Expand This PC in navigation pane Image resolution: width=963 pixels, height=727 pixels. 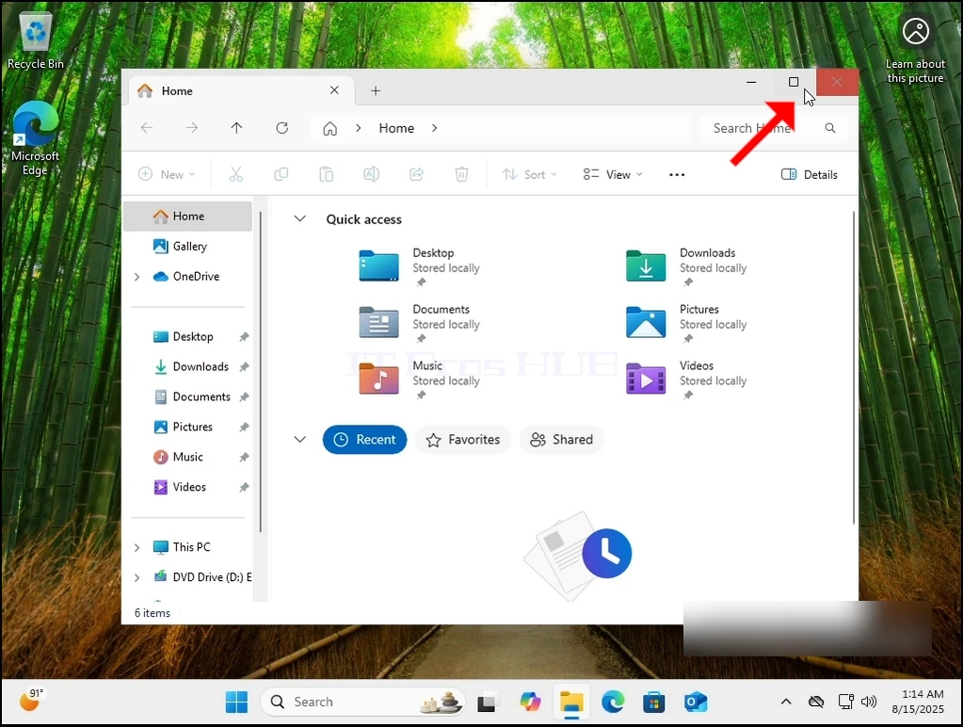[x=136, y=547]
